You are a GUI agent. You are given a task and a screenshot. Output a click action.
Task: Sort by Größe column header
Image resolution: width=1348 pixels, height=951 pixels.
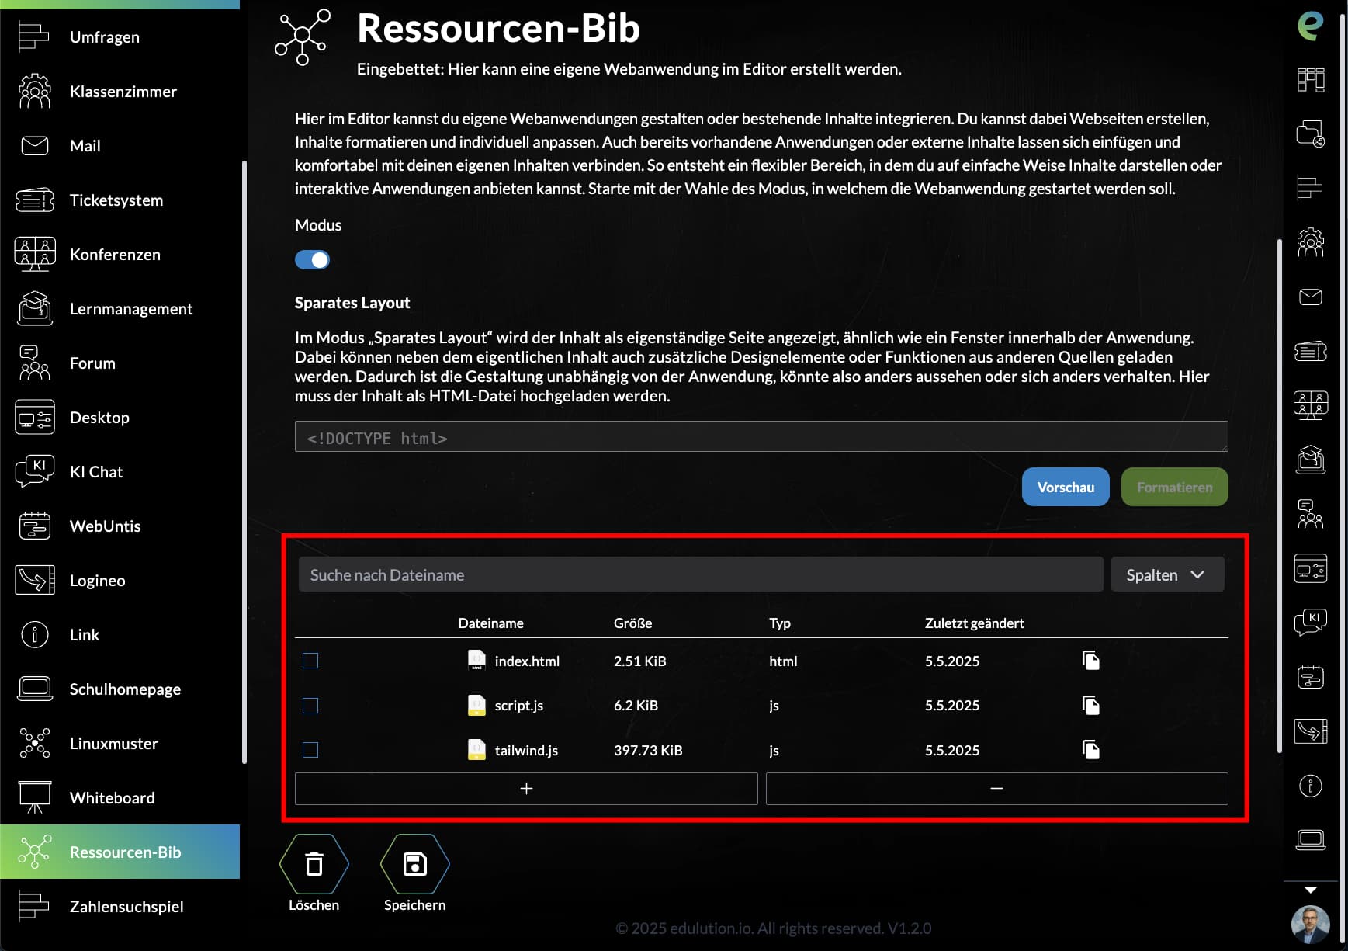632,623
